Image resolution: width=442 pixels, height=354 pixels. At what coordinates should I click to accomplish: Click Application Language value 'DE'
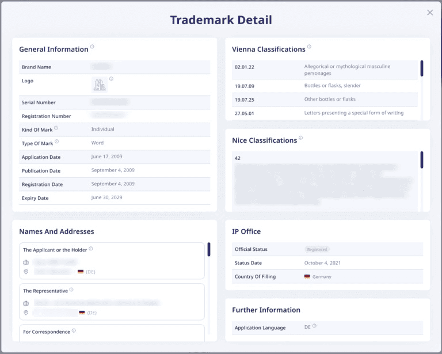click(x=307, y=327)
